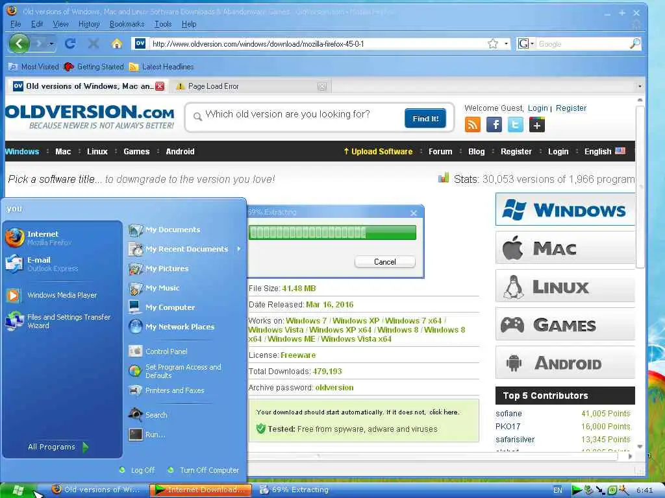Image resolution: width=665 pixels, height=498 pixels.
Task: Open the Tools menu
Action: coord(163,24)
